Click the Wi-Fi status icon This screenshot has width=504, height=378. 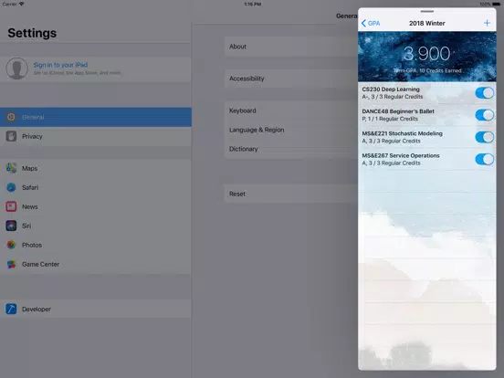click(22, 4)
